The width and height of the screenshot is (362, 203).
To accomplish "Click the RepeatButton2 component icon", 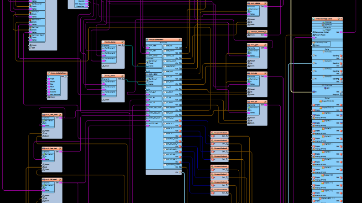I will (x=212, y=140).
